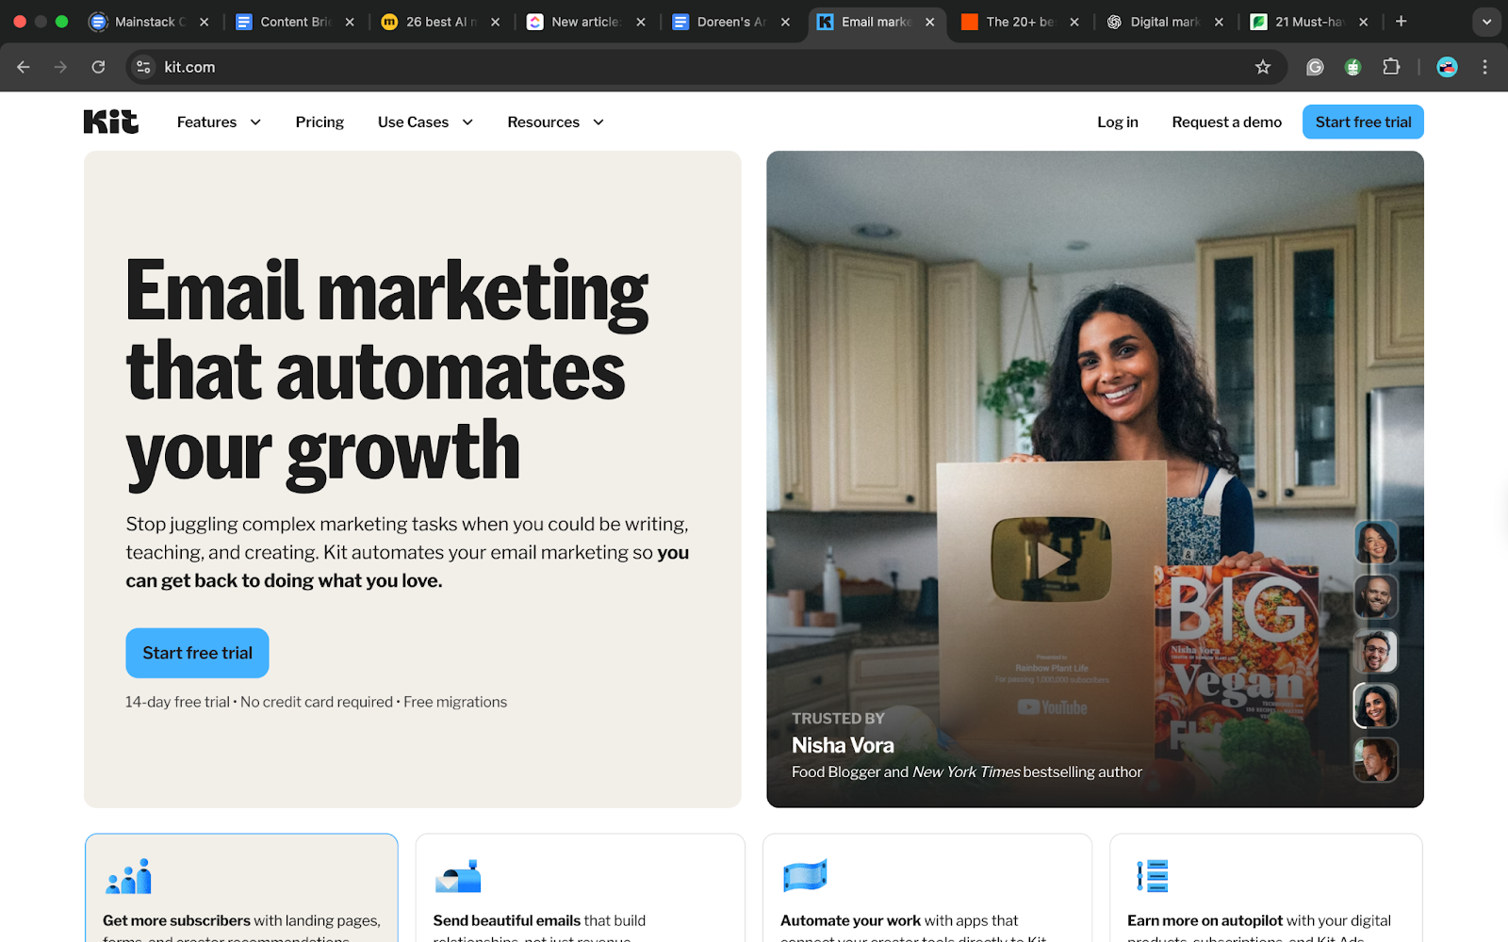Expand the Features menu
The width and height of the screenshot is (1508, 942).
pyautogui.click(x=219, y=122)
